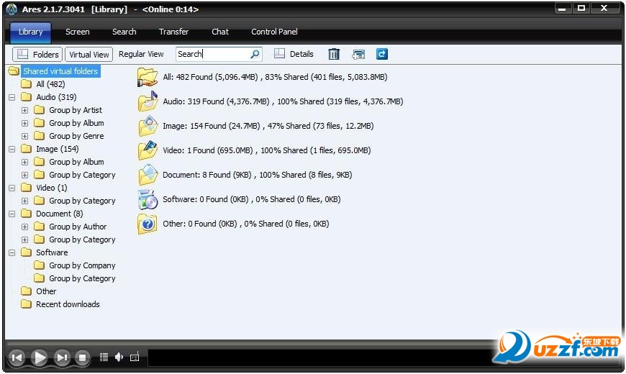This screenshot has height=374, width=626.
Task: Click the Image summary folder icon
Action: (x=148, y=126)
